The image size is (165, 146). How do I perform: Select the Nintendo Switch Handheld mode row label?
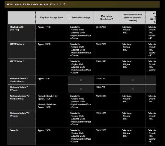(x=19, y=80)
